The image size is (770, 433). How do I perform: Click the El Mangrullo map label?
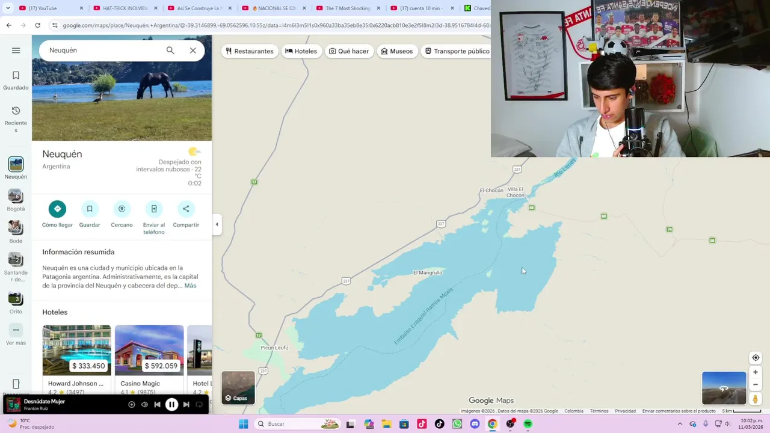(x=428, y=273)
